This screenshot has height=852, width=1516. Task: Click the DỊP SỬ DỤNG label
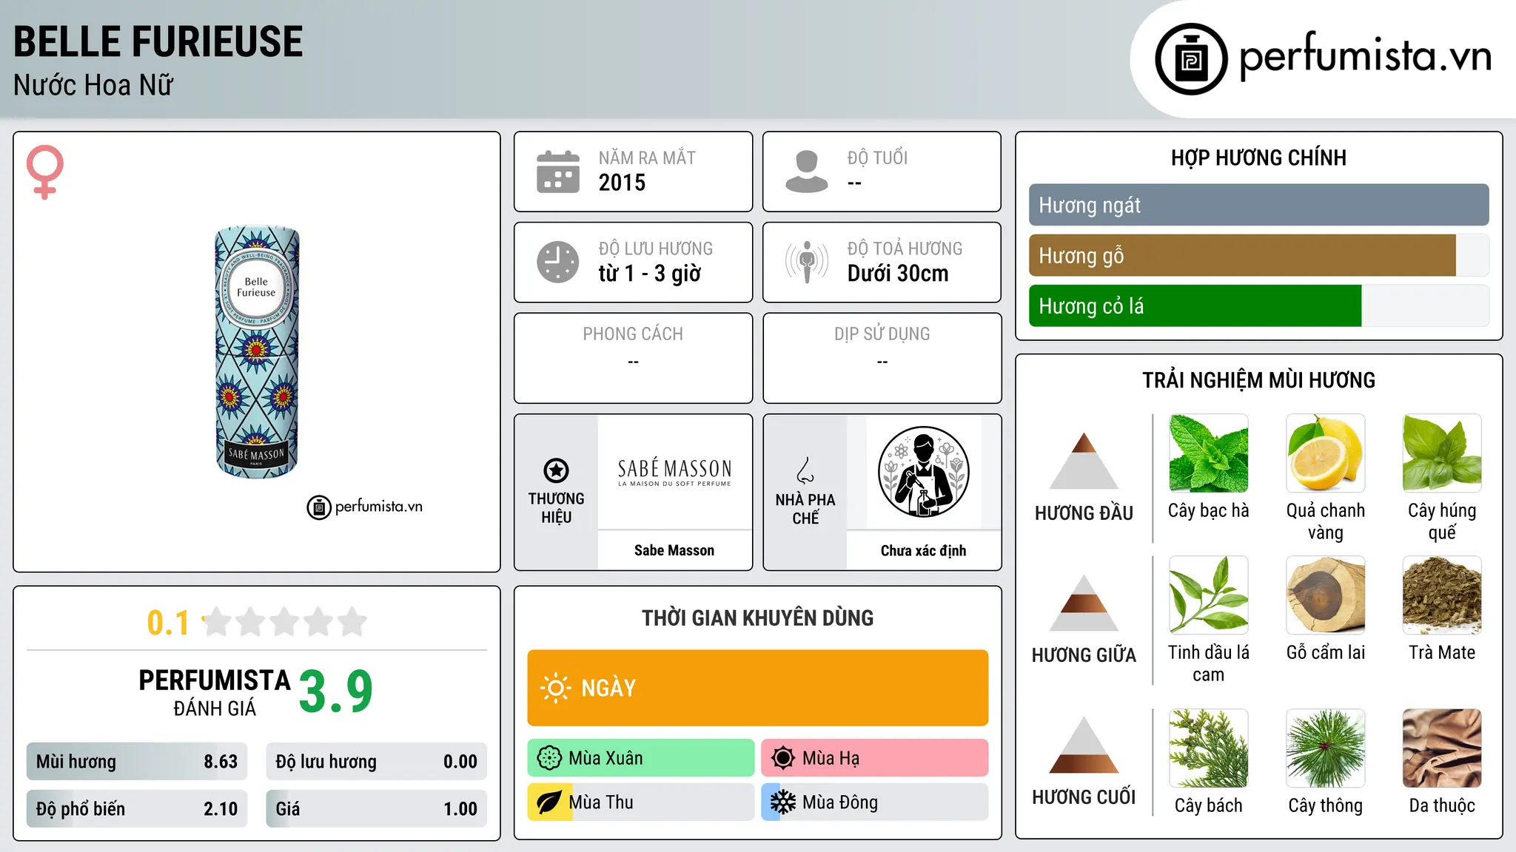pyautogui.click(x=882, y=334)
